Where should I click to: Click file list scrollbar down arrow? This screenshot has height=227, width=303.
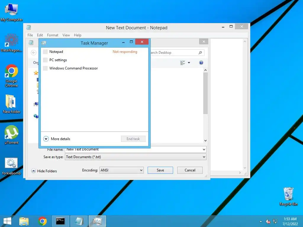pyautogui.click(x=205, y=141)
